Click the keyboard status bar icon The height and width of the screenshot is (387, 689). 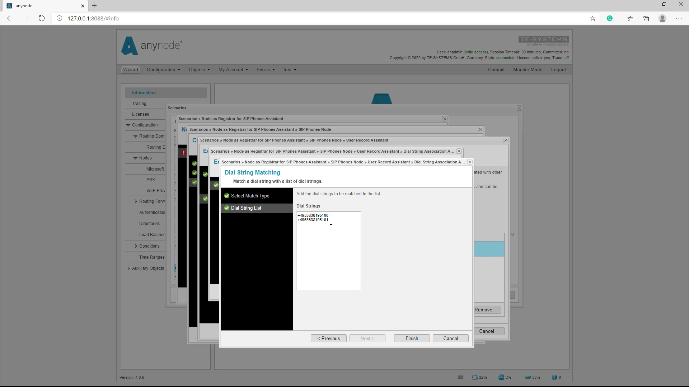tap(460, 377)
